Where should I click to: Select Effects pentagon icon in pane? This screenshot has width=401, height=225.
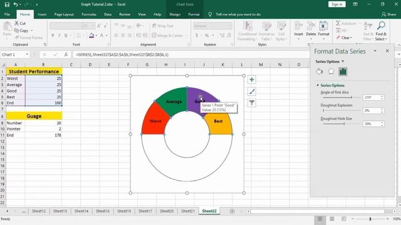[x=331, y=72]
